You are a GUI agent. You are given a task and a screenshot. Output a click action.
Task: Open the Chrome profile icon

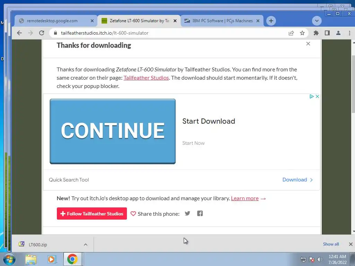338,33
